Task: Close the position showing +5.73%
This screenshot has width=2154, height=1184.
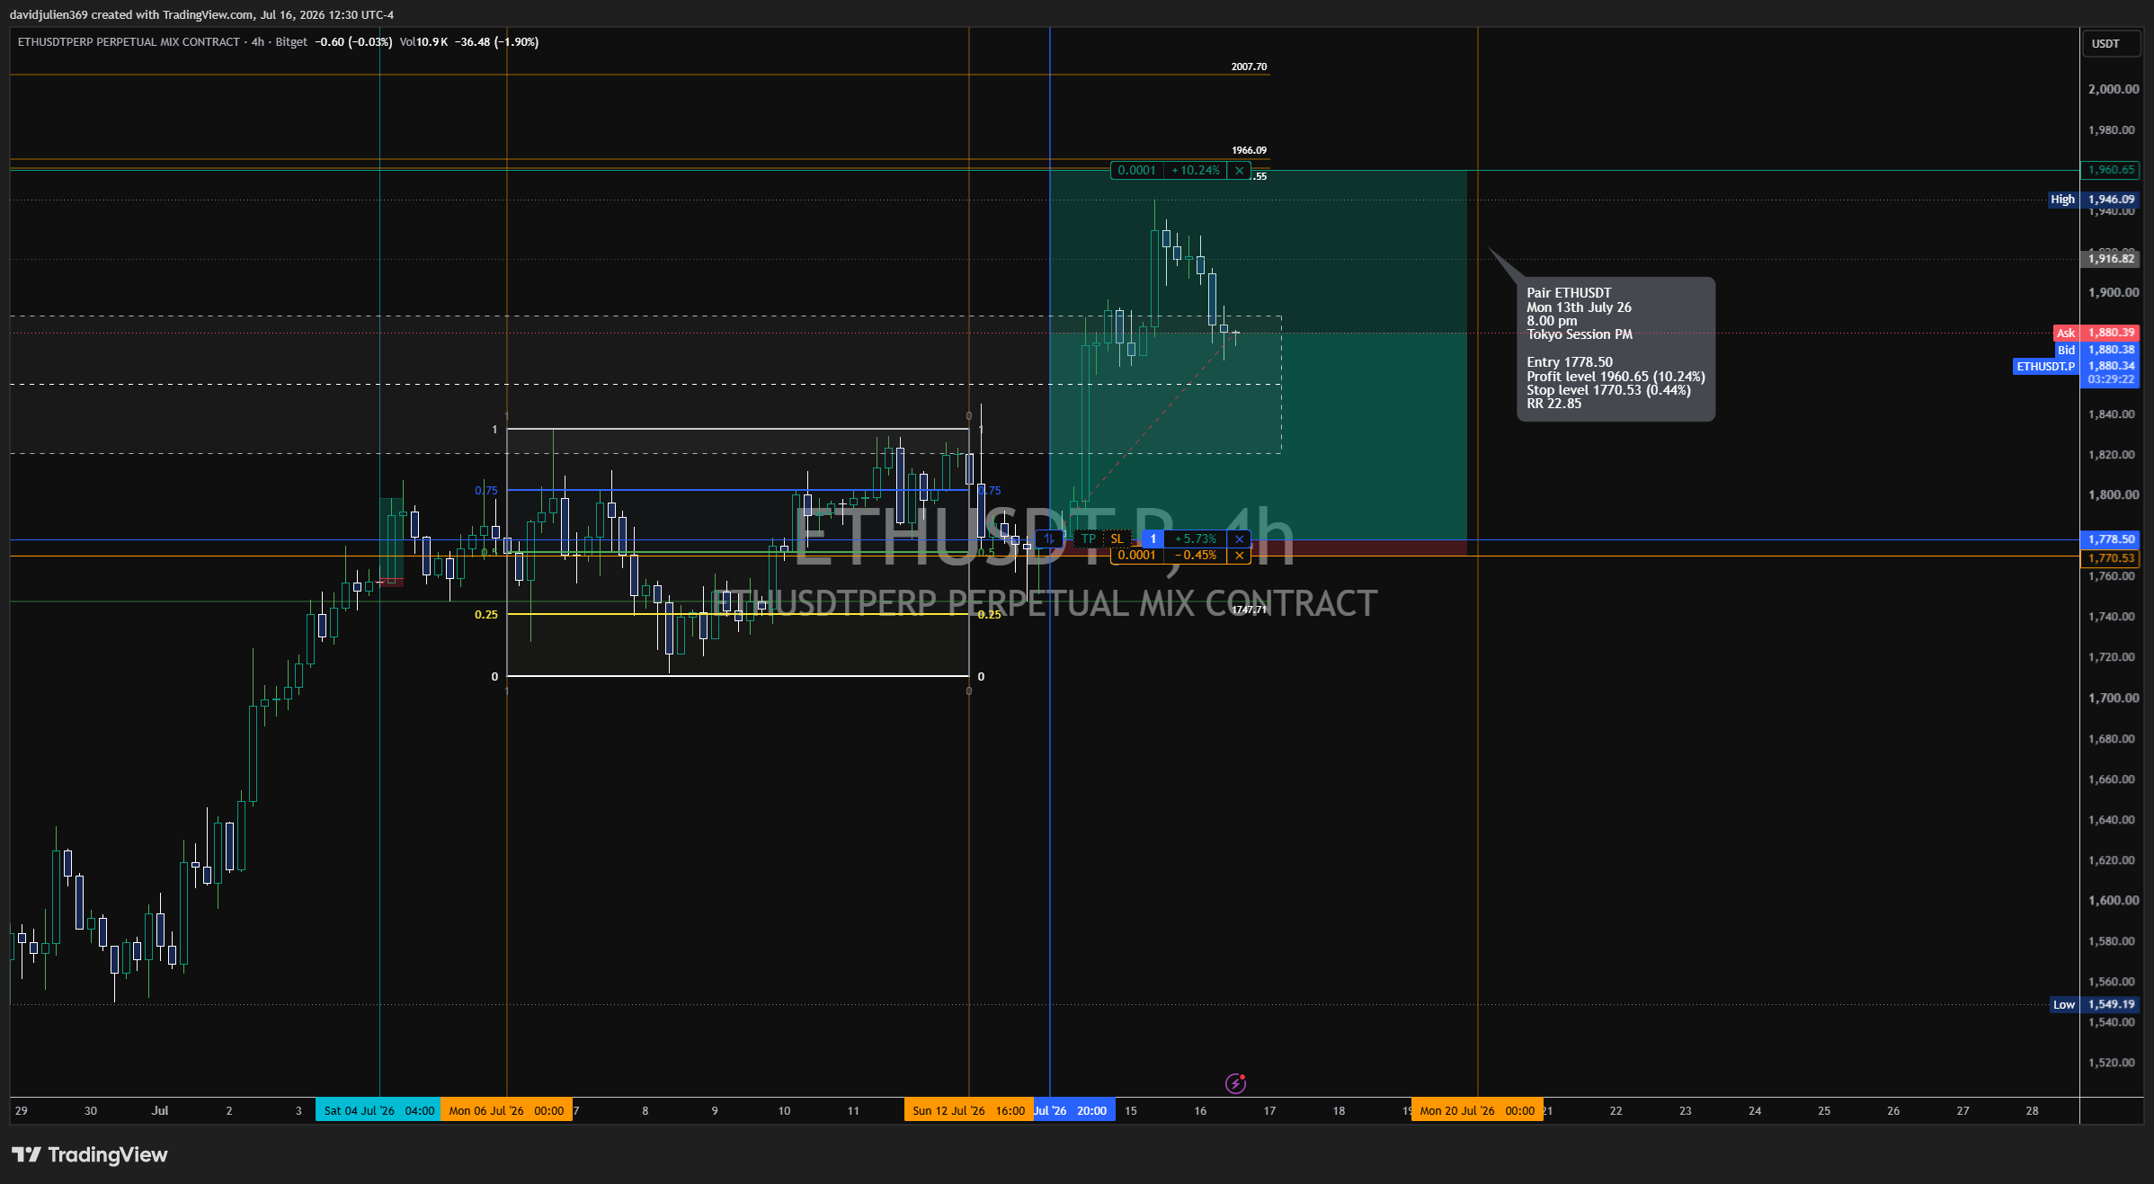Action: coord(1239,539)
